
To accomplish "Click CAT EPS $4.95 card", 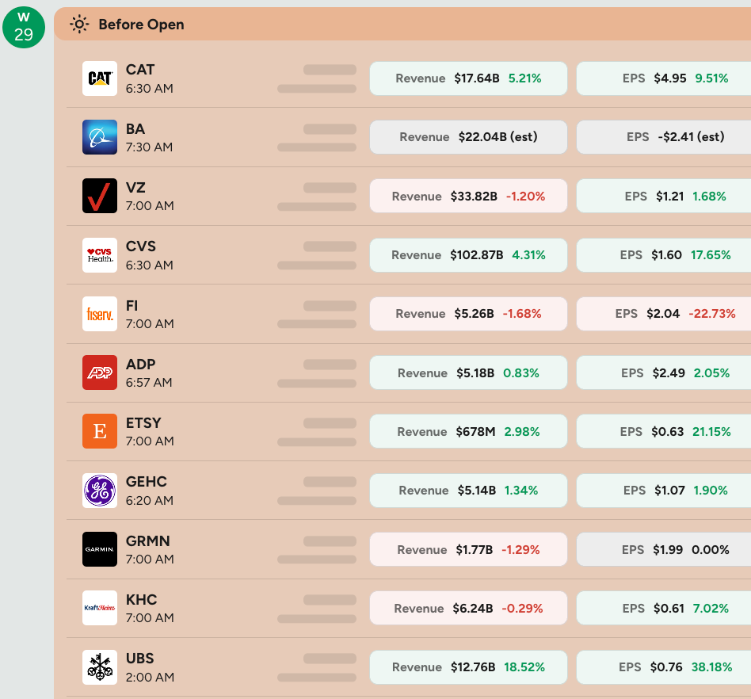I will click(x=664, y=78).
